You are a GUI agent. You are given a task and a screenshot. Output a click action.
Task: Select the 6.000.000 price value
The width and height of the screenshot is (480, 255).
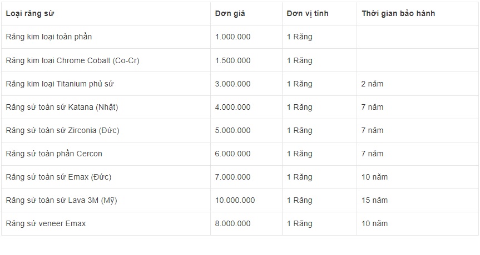pos(232,154)
